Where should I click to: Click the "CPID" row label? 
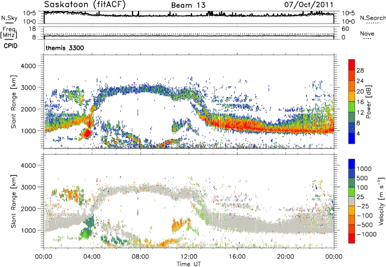tap(11, 46)
